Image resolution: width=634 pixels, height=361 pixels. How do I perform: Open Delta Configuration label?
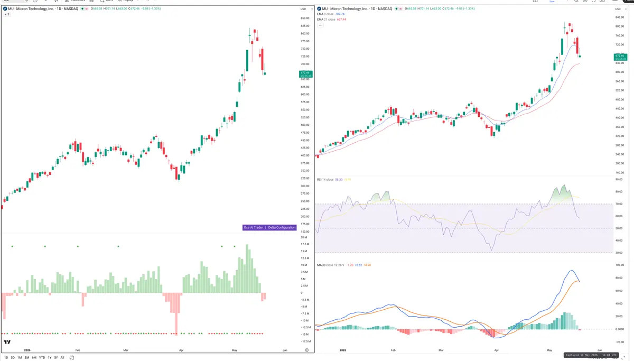(282, 227)
